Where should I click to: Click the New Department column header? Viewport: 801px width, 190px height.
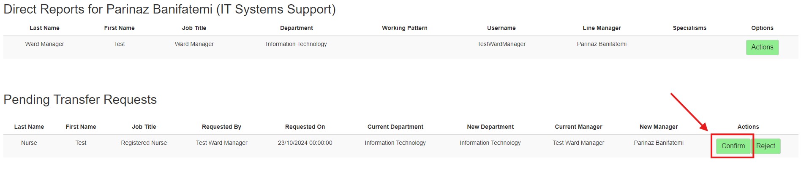coord(490,127)
